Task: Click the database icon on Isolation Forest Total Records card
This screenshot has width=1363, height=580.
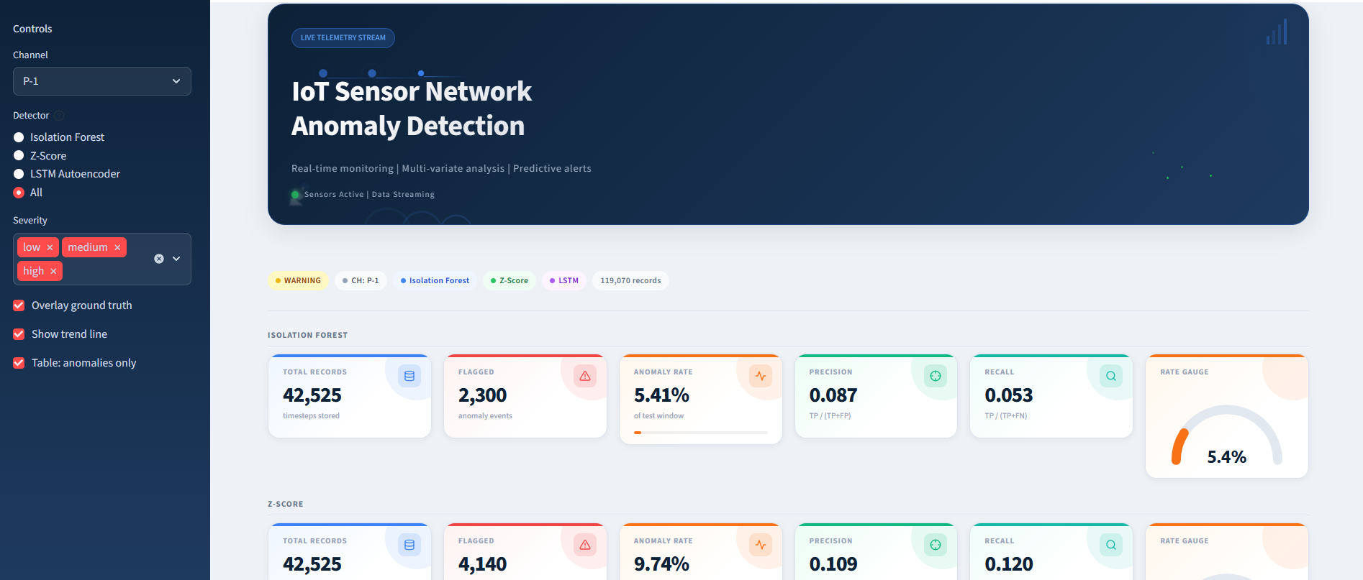Action: pyautogui.click(x=409, y=376)
